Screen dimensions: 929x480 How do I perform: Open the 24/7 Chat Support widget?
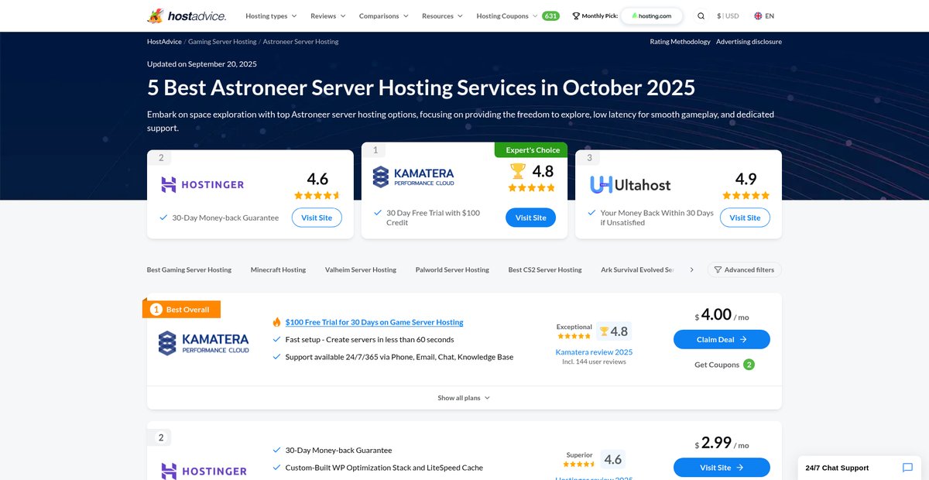click(859, 468)
